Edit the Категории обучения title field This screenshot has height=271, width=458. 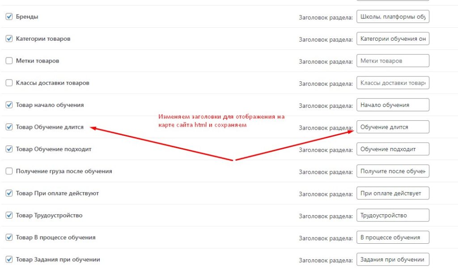(393, 39)
